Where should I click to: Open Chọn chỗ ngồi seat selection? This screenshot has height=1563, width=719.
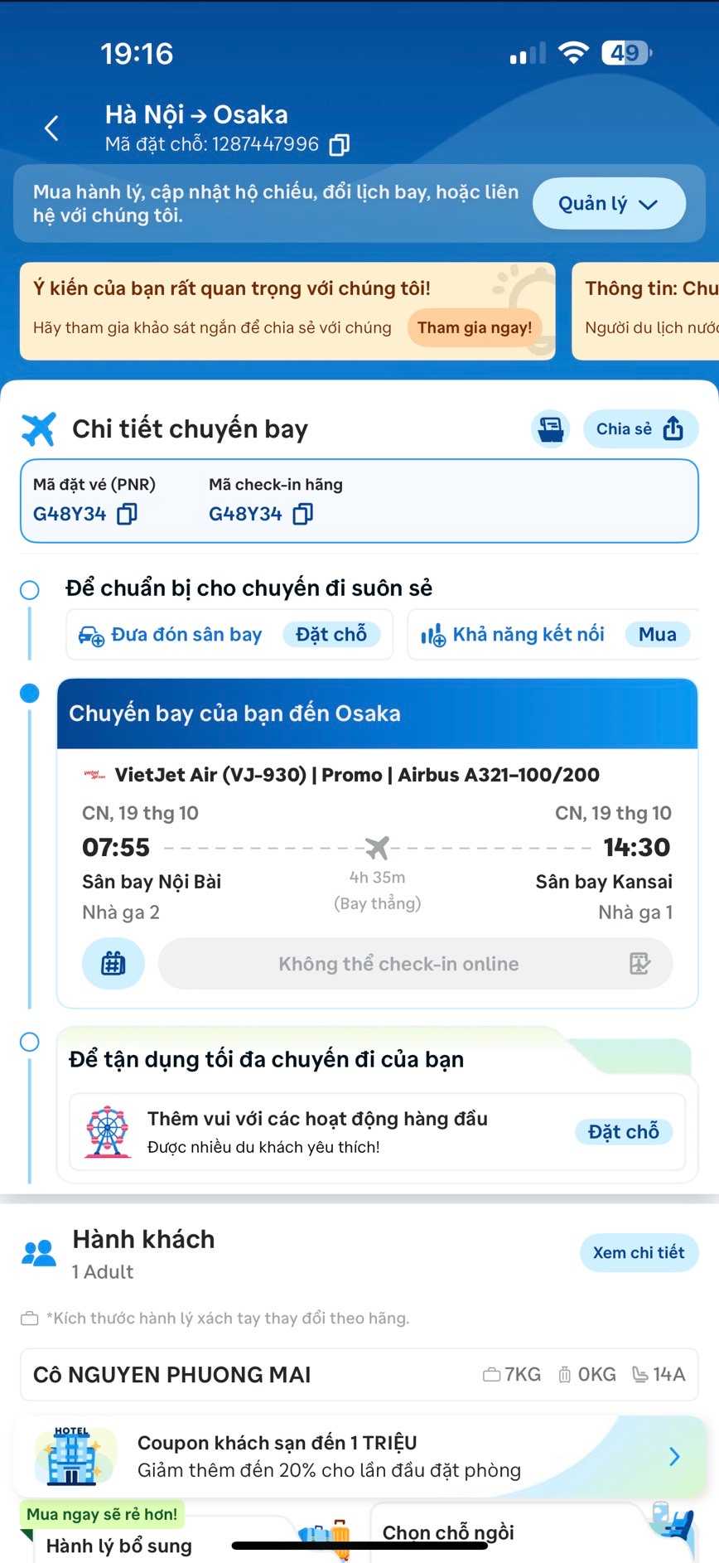coord(448,1532)
